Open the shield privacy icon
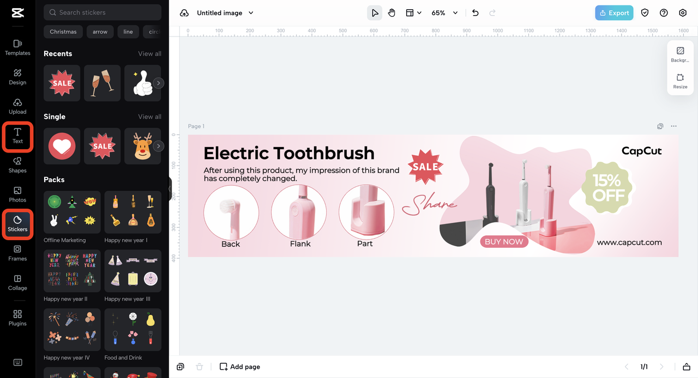The width and height of the screenshot is (698, 378). pos(645,13)
